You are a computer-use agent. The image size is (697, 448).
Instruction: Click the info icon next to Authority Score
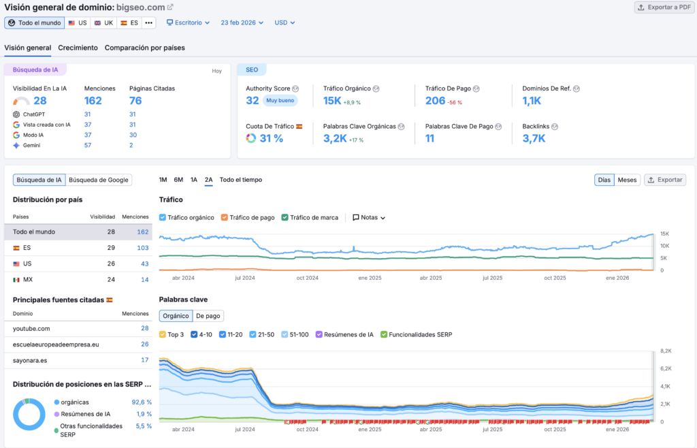[295, 89]
